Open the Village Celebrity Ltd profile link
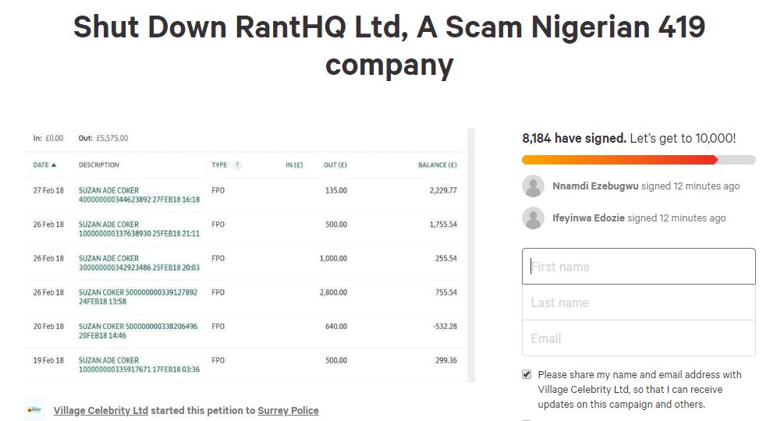The image size is (770, 421). pyautogui.click(x=101, y=410)
